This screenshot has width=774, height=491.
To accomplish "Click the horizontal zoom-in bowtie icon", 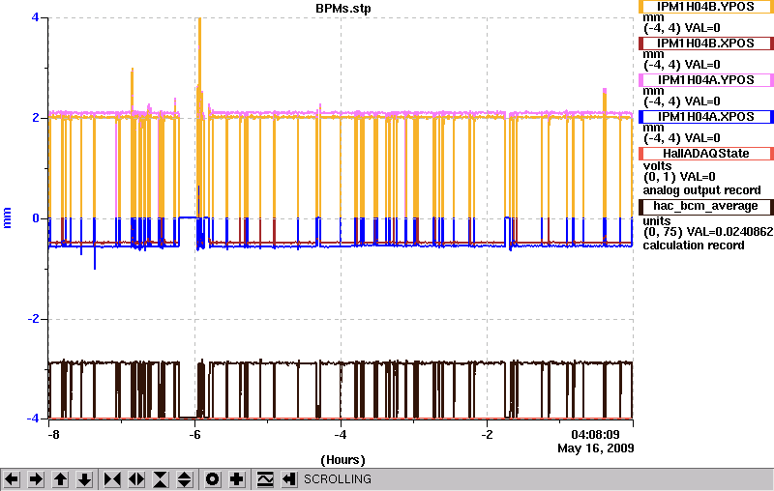I will [x=112, y=479].
